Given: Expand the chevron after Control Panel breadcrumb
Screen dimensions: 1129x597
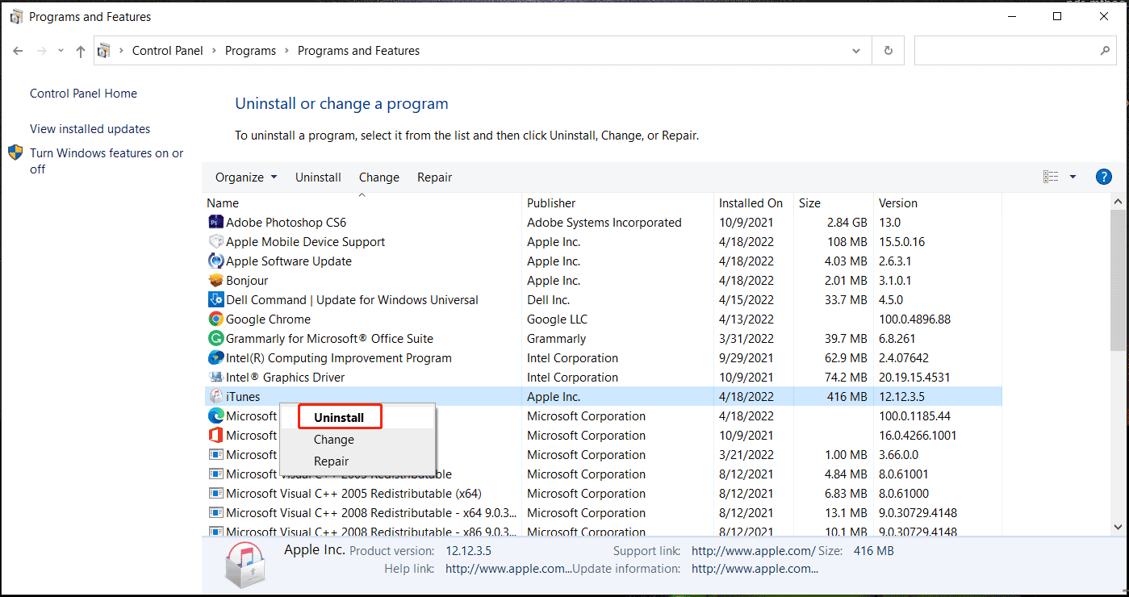Looking at the screenshot, I should tap(214, 50).
